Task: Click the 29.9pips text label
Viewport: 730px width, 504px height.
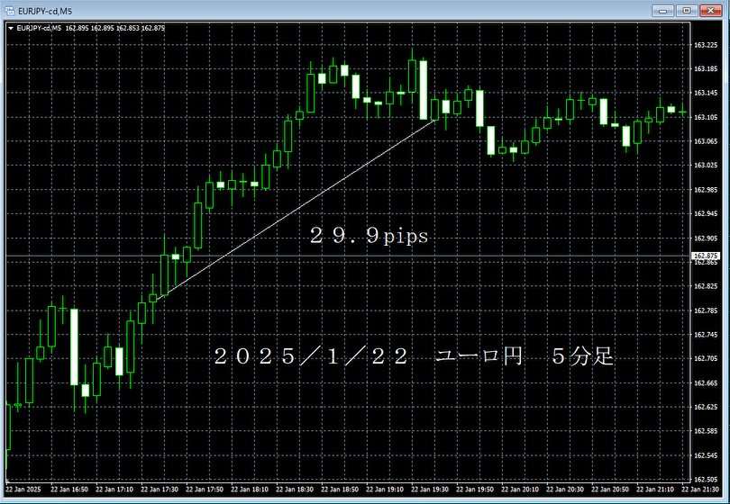Action: click(369, 236)
